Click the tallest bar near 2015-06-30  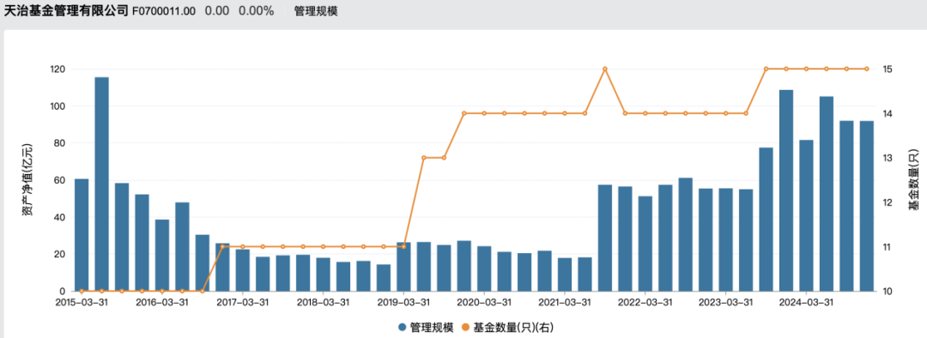101,184
